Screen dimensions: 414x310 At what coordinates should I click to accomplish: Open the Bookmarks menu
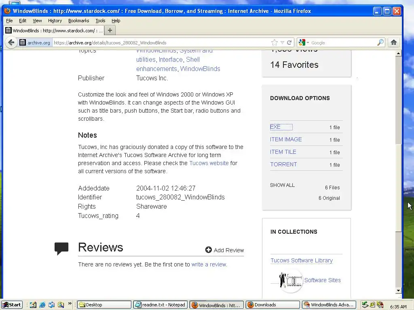click(79, 21)
